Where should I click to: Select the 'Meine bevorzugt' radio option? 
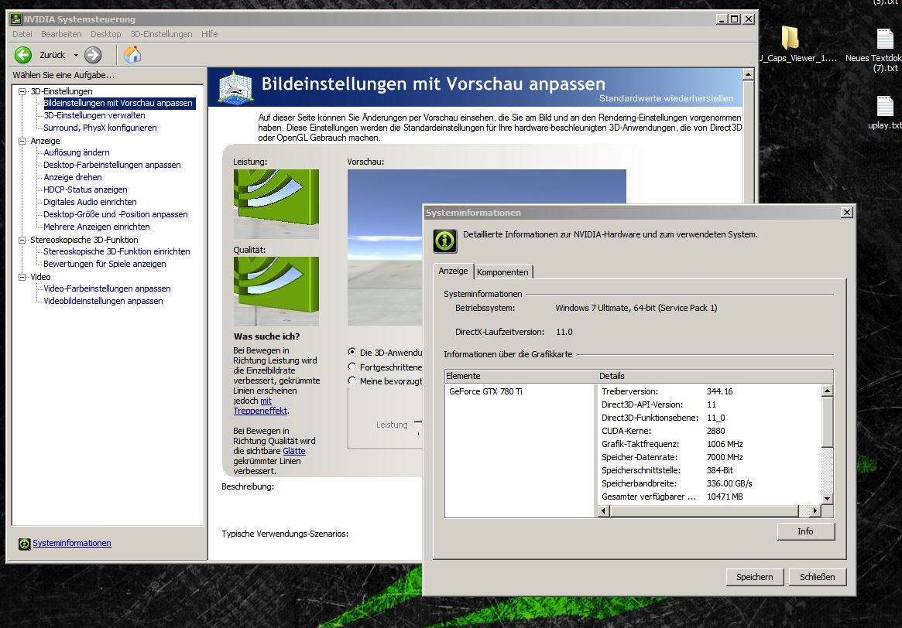pos(352,381)
